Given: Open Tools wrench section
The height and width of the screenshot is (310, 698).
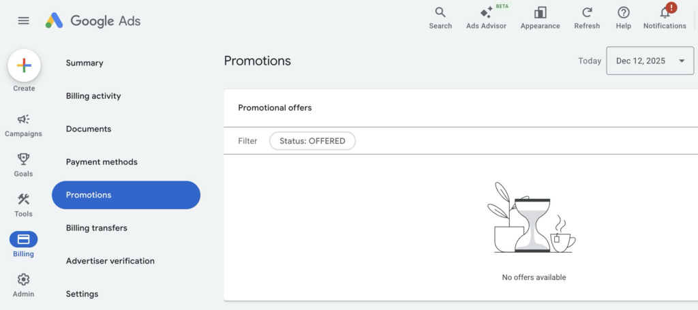Looking at the screenshot, I should [x=24, y=200].
